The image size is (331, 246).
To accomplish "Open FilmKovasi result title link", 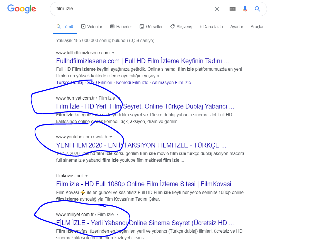I will pyautogui.click(x=143, y=184).
